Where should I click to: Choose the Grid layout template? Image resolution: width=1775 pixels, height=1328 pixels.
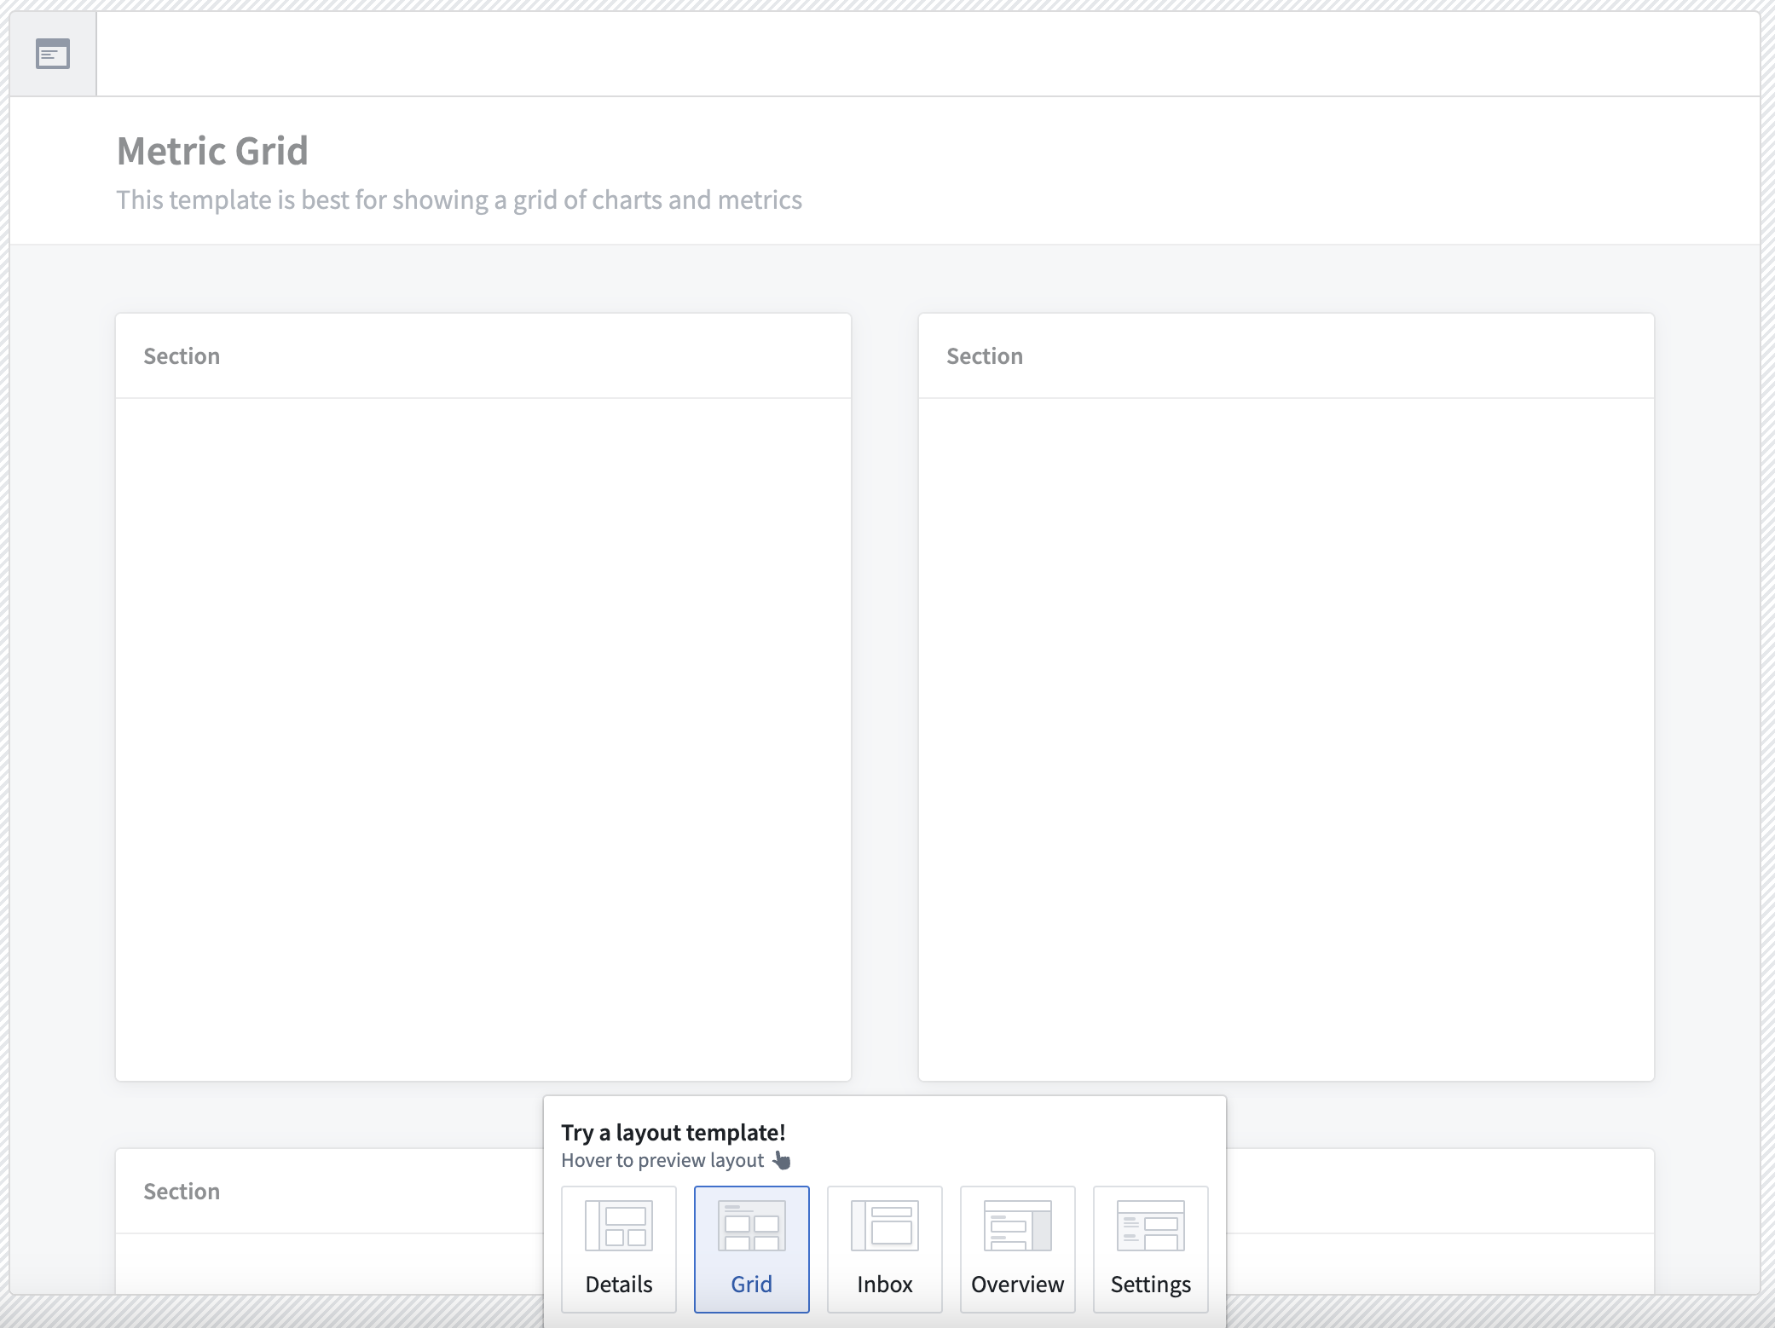tap(751, 1249)
